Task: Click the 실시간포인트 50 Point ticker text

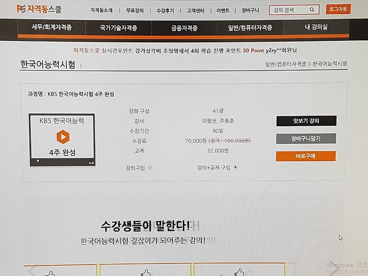Action: (x=185, y=51)
